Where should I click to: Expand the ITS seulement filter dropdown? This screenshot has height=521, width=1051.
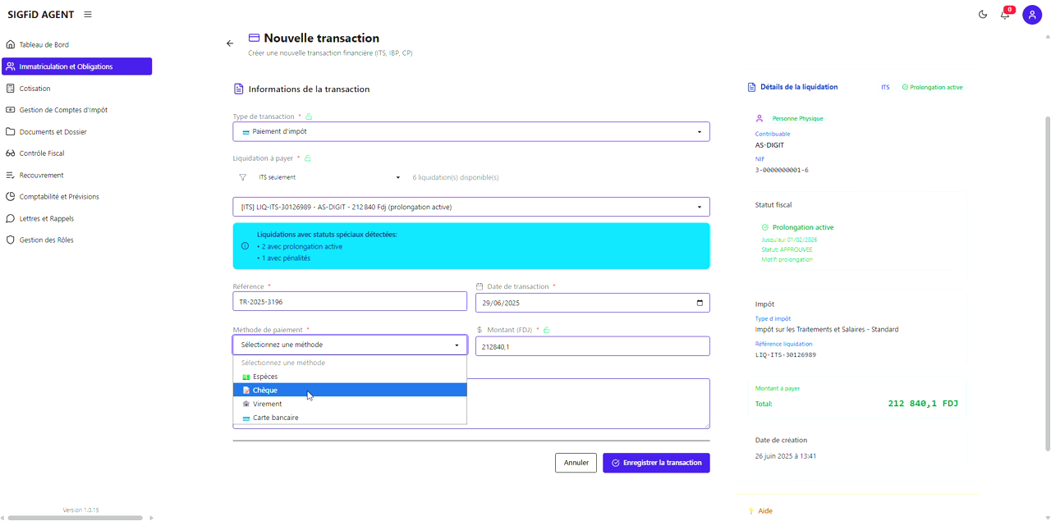click(328, 177)
